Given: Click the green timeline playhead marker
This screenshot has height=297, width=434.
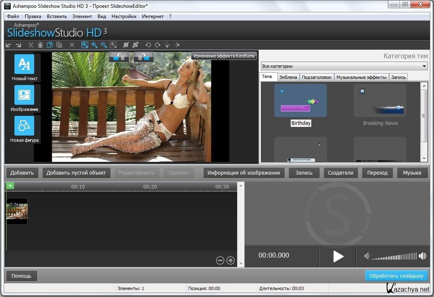Looking at the screenshot, I should [x=10, y=186].
